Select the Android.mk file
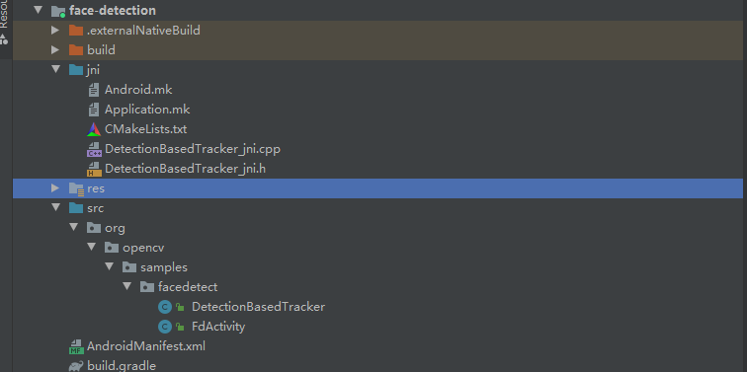Viewport: 747px width, 372px height. (138, 90)
